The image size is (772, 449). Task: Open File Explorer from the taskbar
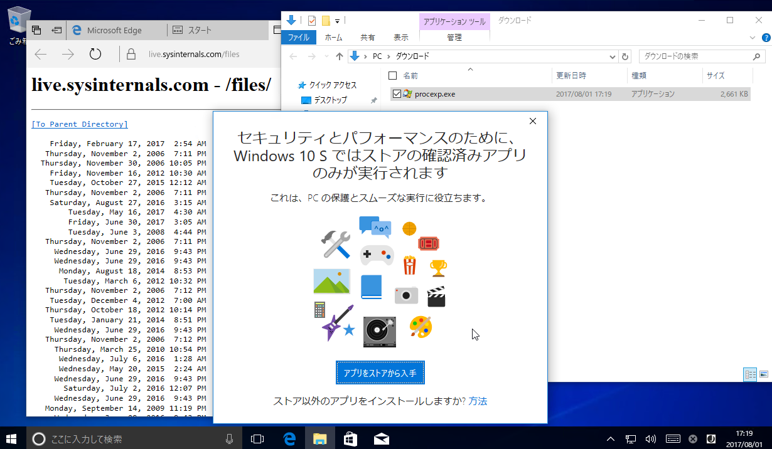coord(320,438)
